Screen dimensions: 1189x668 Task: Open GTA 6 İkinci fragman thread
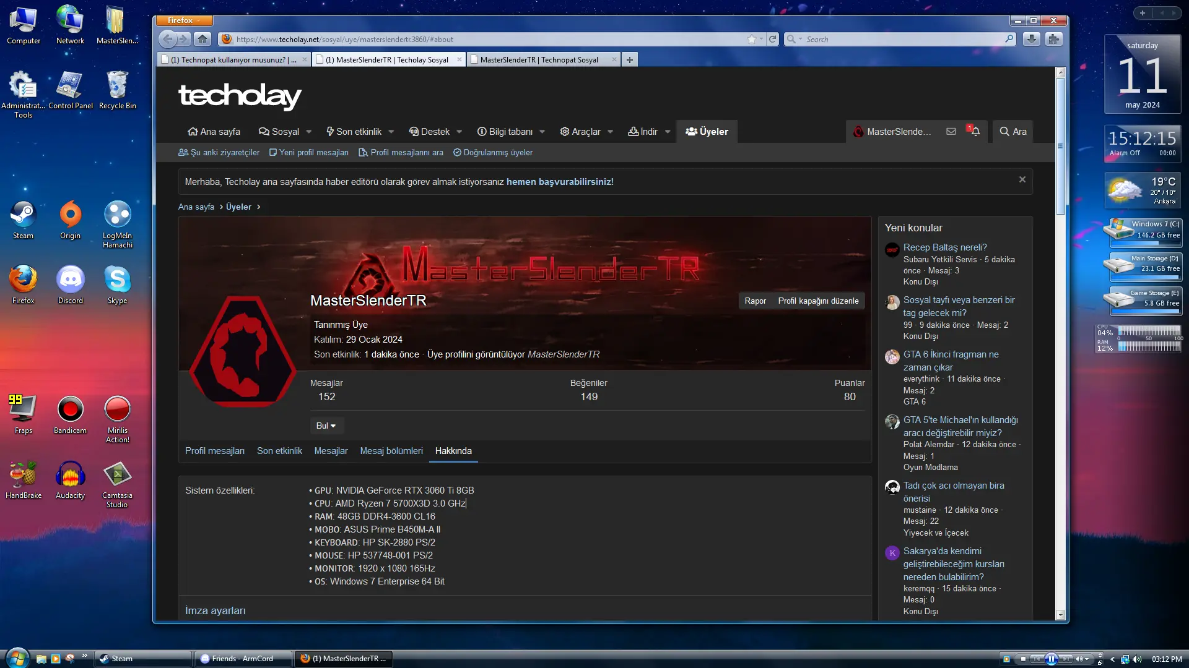951,361
